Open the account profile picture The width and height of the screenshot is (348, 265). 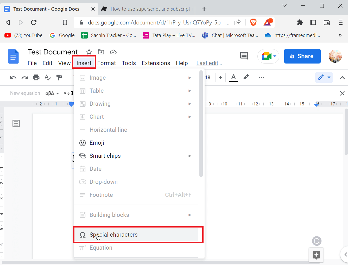coord(335,56)
